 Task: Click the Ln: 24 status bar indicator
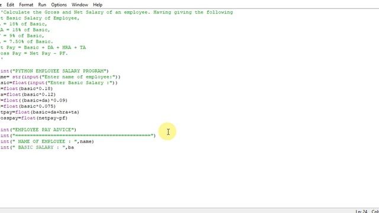(x=361, y=211)
